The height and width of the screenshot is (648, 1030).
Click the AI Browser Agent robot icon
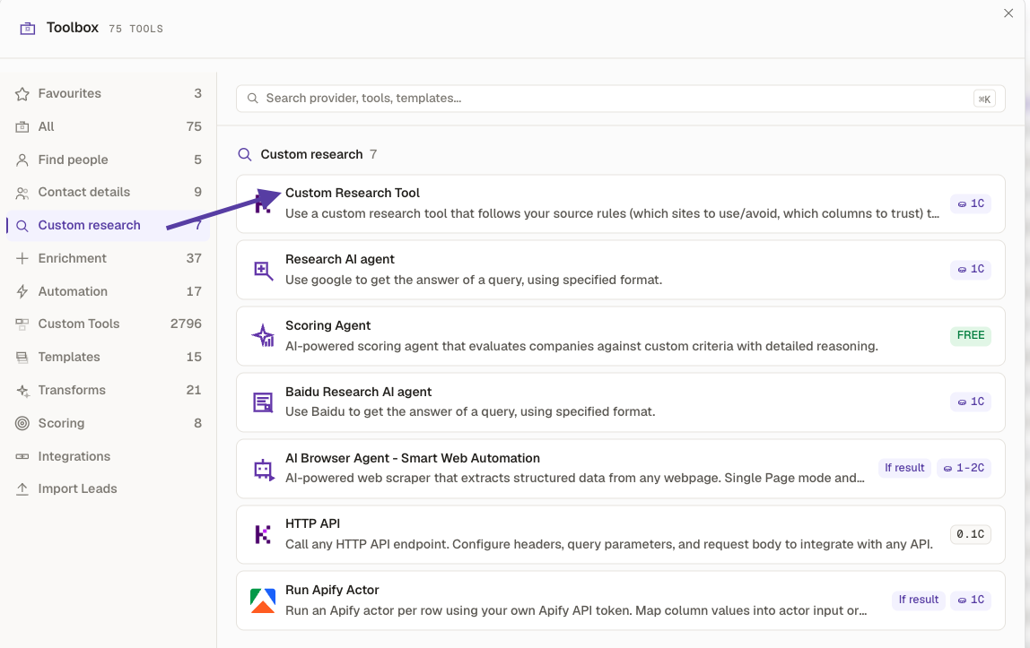[264, 469]
